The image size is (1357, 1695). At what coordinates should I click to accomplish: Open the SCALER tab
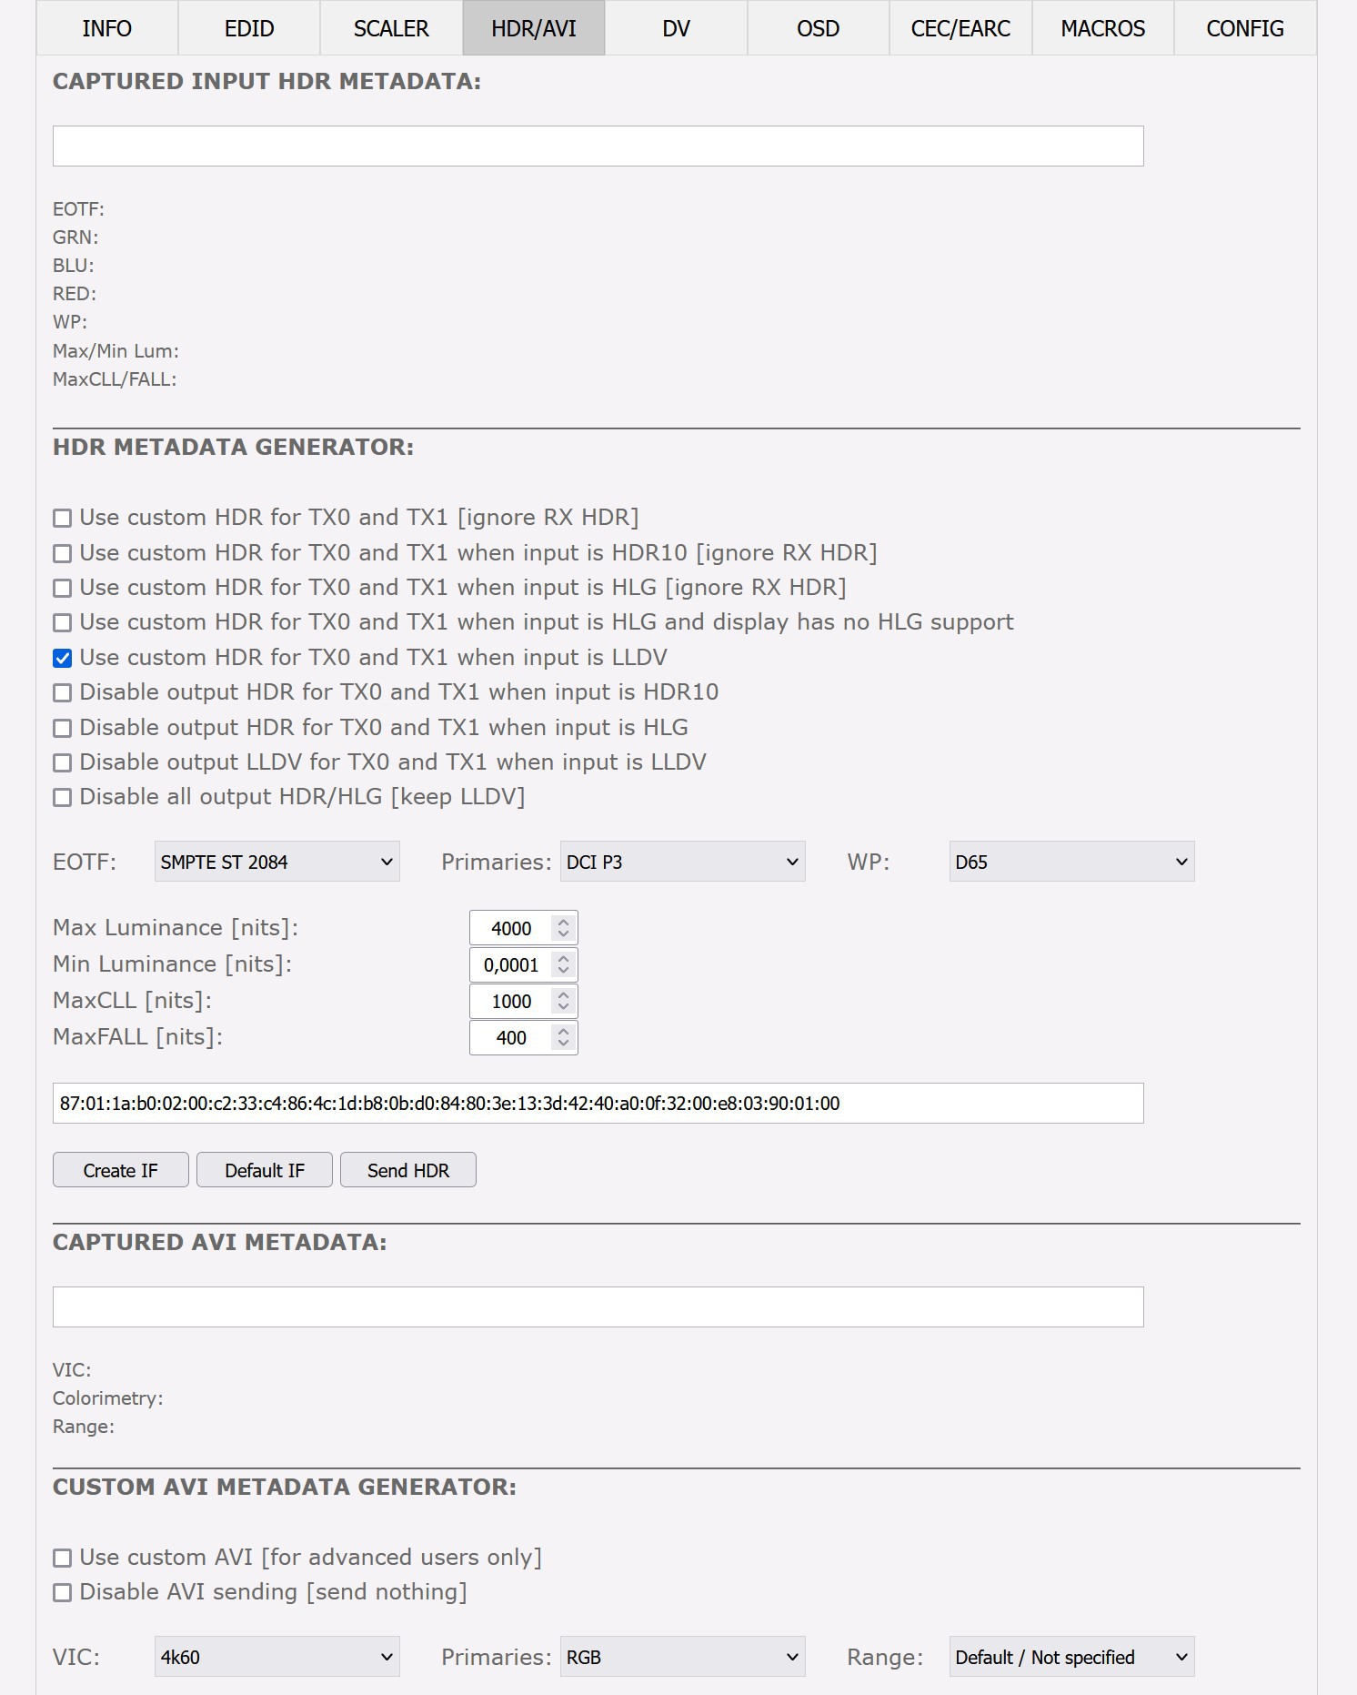click(391, 28)
